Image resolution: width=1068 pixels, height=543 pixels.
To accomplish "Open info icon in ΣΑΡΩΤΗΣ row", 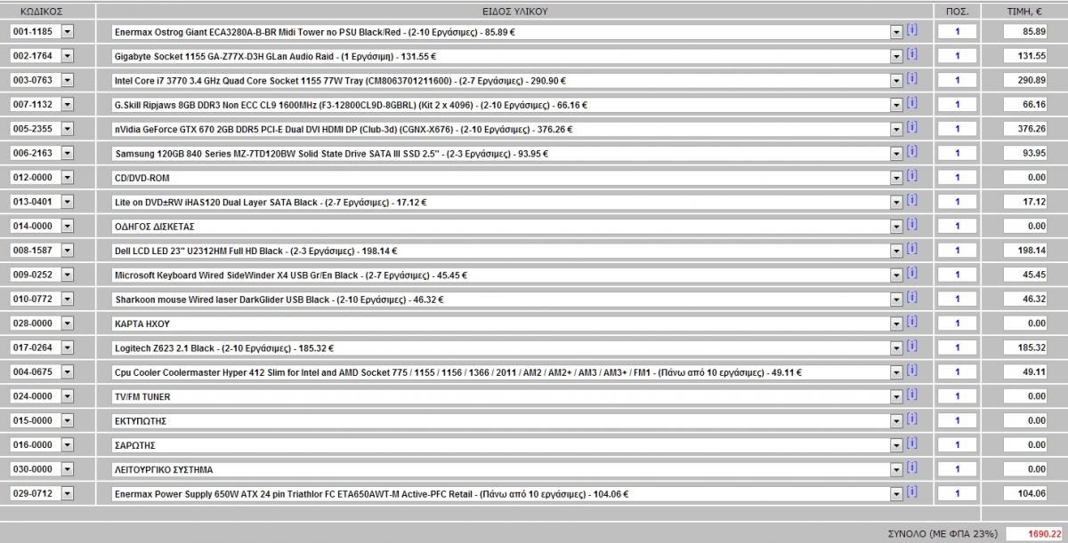I will point(912,443).
